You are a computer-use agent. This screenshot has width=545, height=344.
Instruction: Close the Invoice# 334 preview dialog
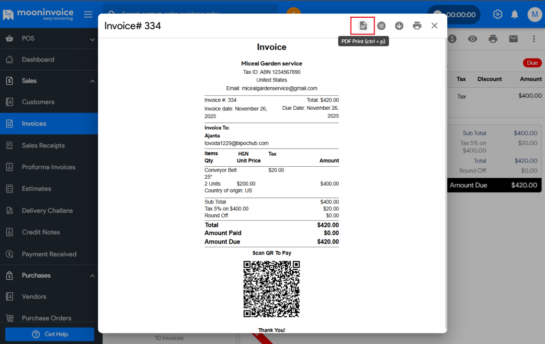434,26
